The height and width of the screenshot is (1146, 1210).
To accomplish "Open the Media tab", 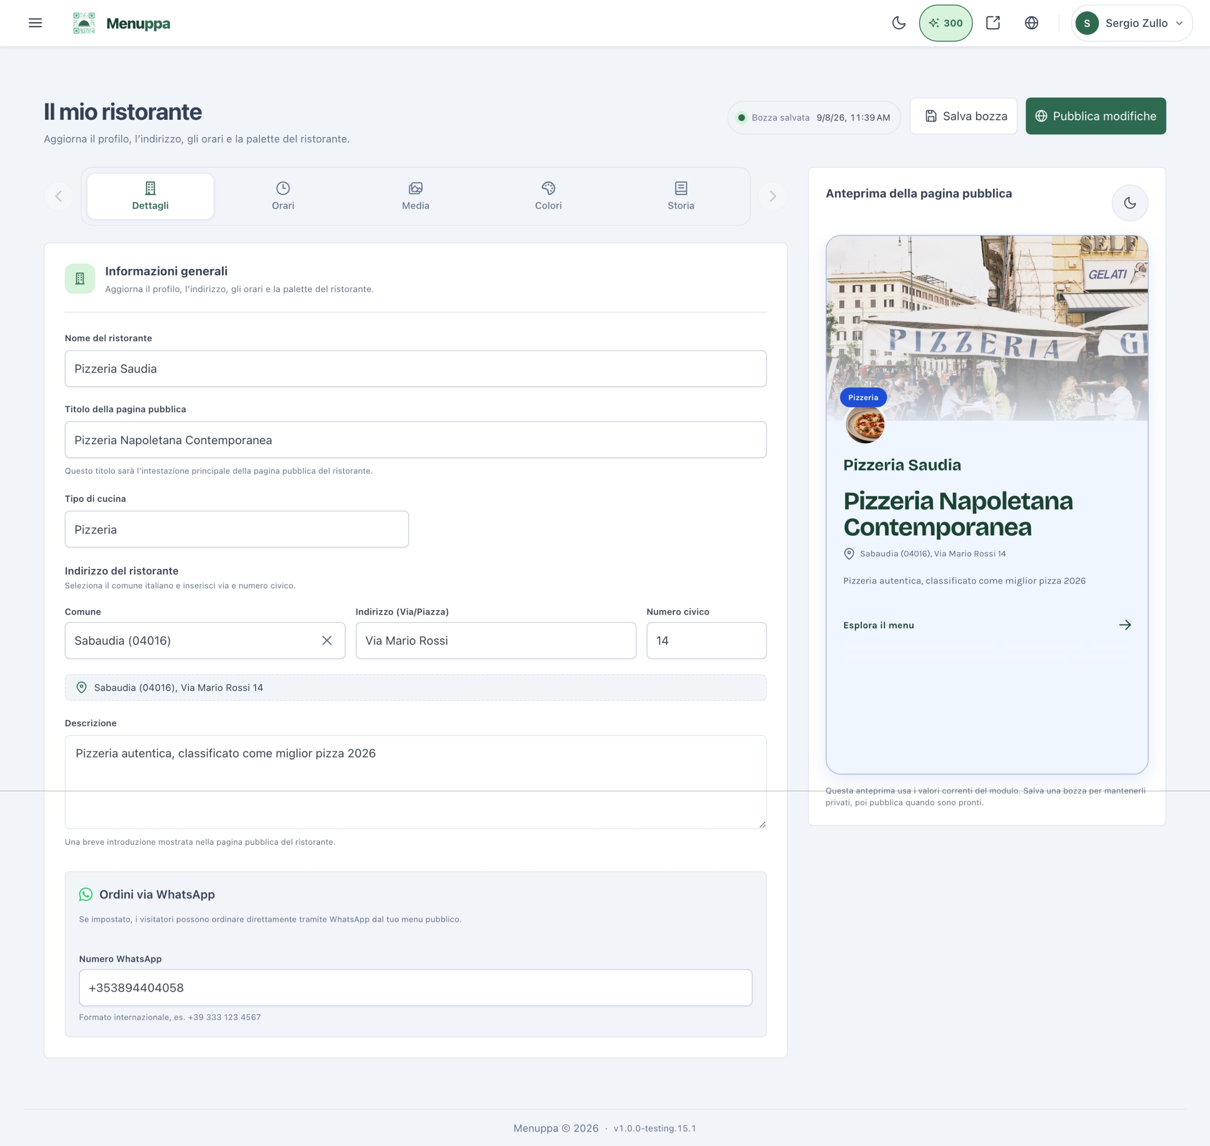I will (x=416, y=196).
